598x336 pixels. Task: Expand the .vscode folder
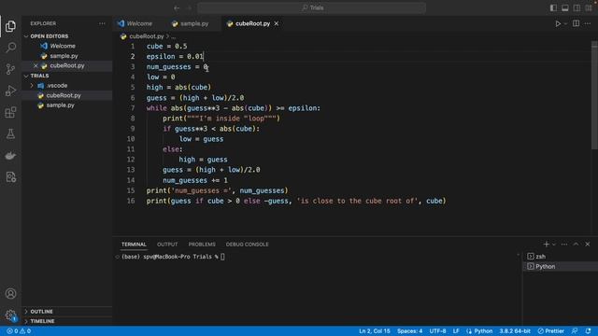click(56, 86)
